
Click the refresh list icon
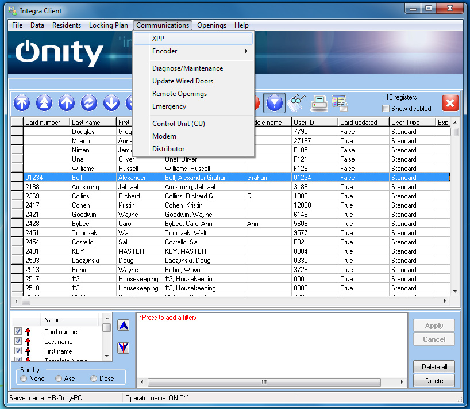(89, 103)
